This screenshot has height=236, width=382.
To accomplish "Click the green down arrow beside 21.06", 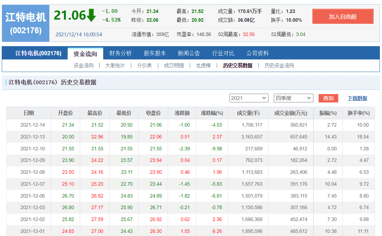I will pyautogui.click(x=91, y=15).
